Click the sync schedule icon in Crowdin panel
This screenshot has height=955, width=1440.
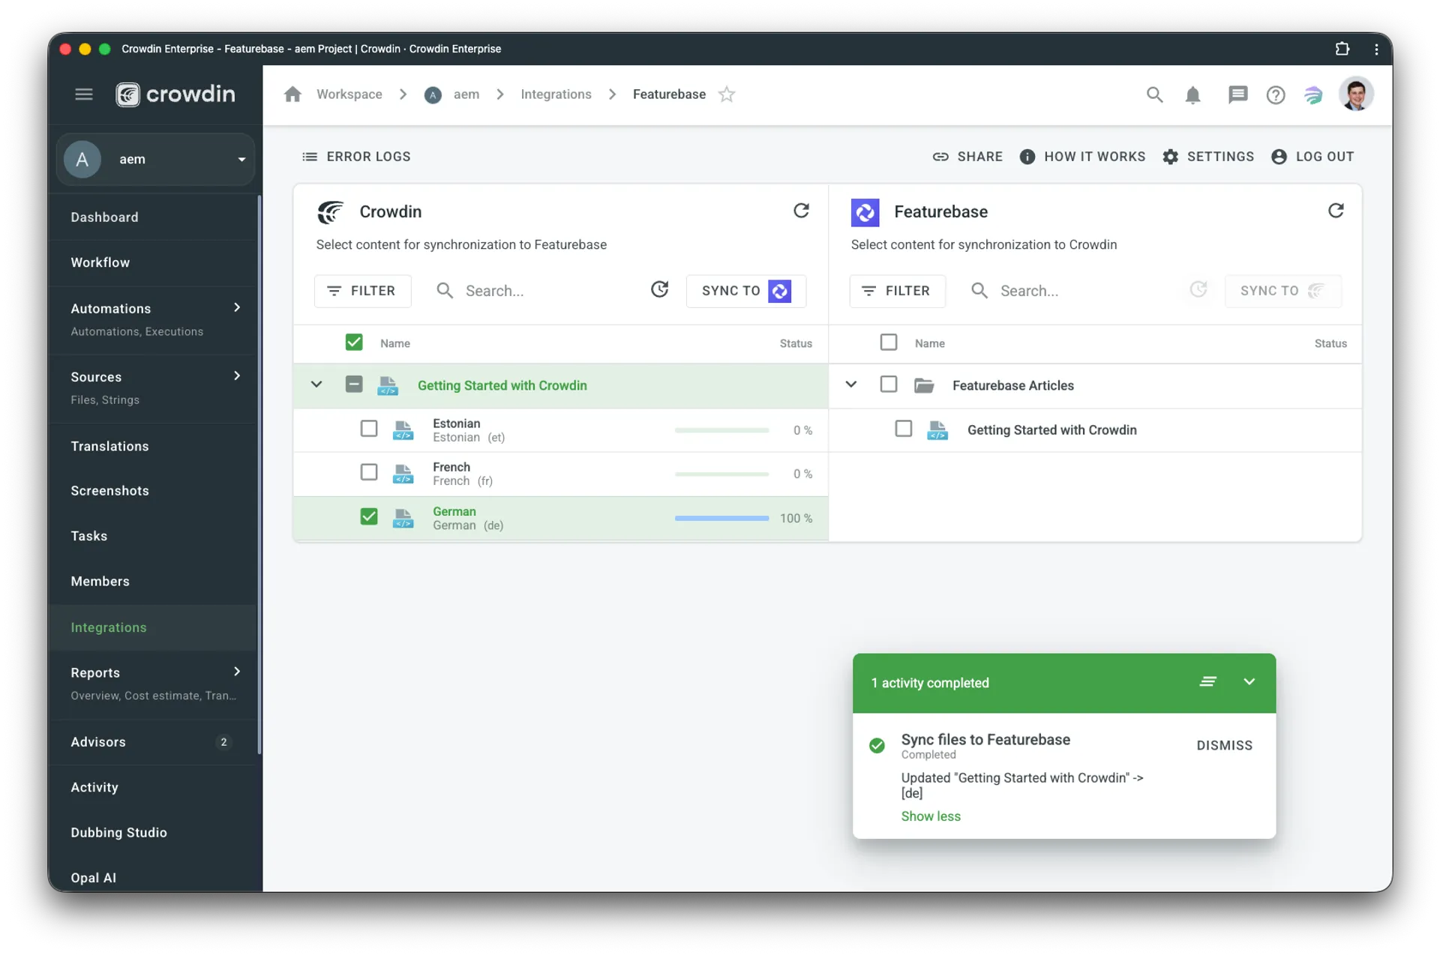click(x=659, y=289)
